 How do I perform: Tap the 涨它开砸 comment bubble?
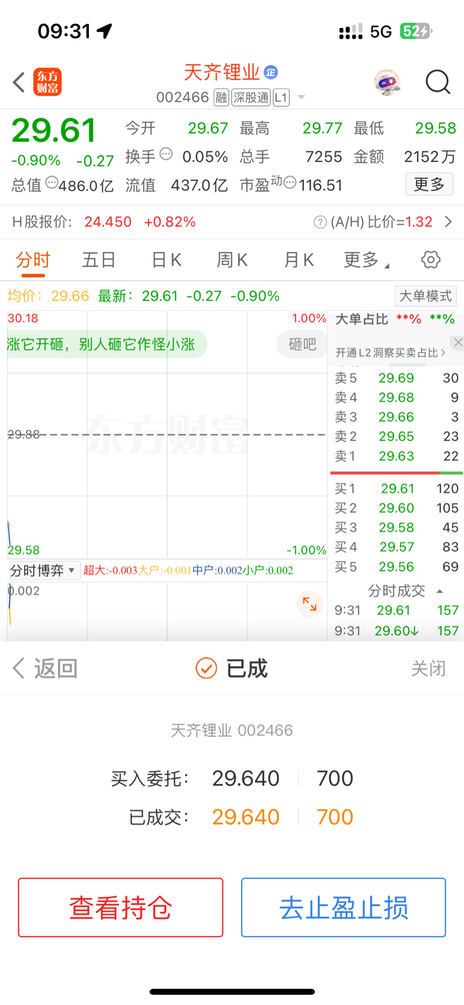(107, 344)
